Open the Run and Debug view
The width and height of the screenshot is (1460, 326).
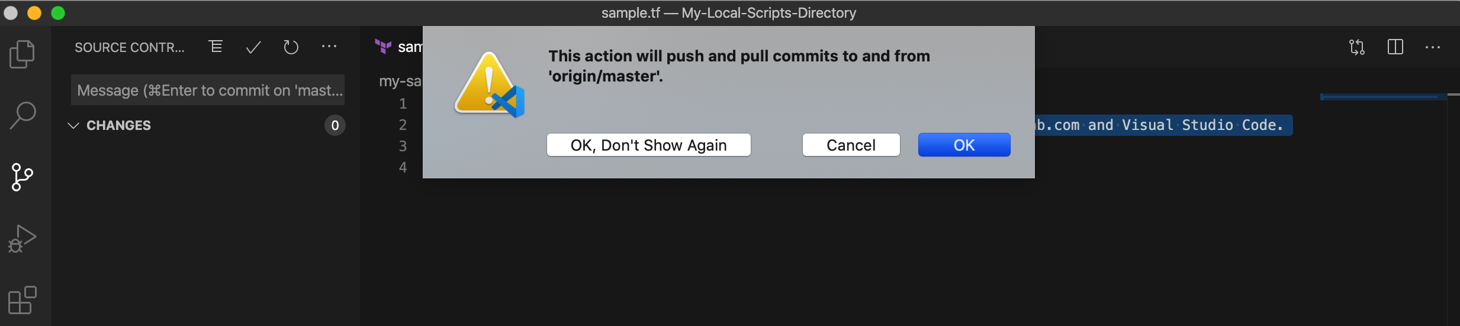tap(22, 239)
